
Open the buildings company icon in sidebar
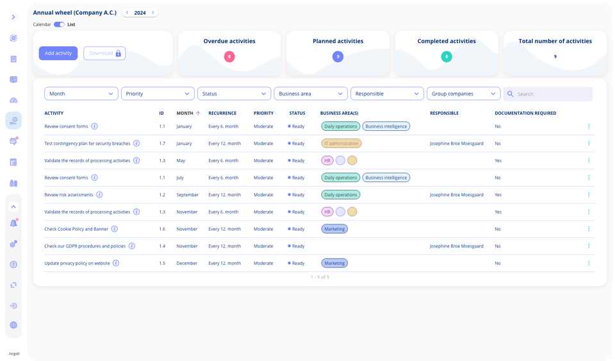13,183
